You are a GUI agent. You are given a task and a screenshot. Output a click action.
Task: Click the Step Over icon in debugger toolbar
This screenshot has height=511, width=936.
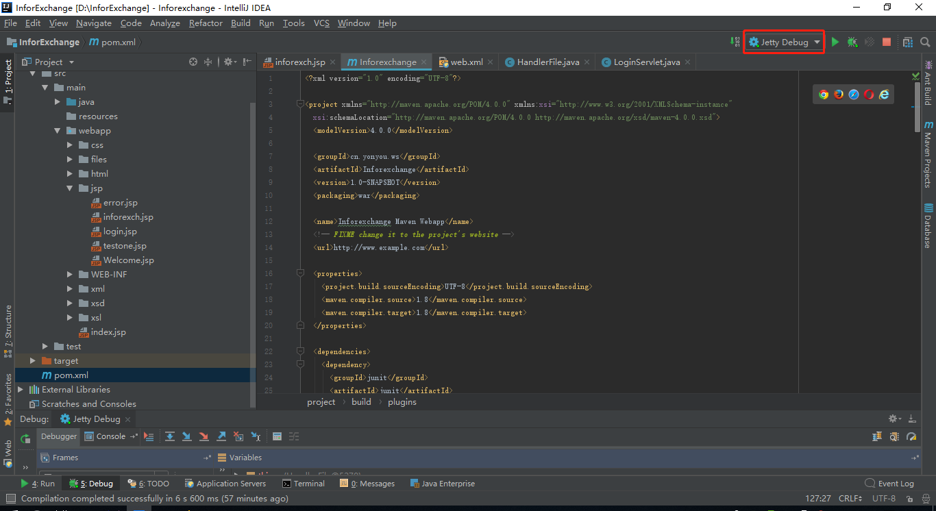click(x=170, y=436)
